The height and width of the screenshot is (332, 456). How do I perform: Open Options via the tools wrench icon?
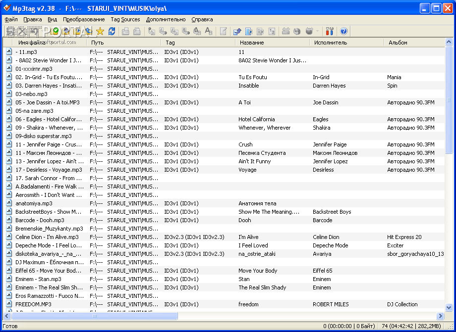coord(330,31)
